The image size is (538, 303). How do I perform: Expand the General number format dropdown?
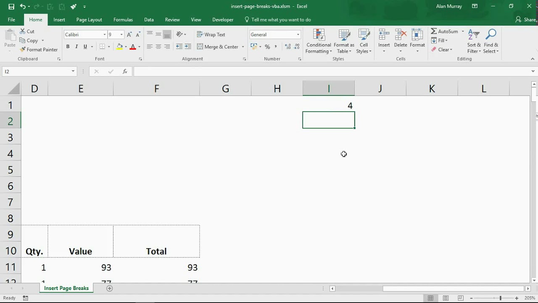coord(298,35)
